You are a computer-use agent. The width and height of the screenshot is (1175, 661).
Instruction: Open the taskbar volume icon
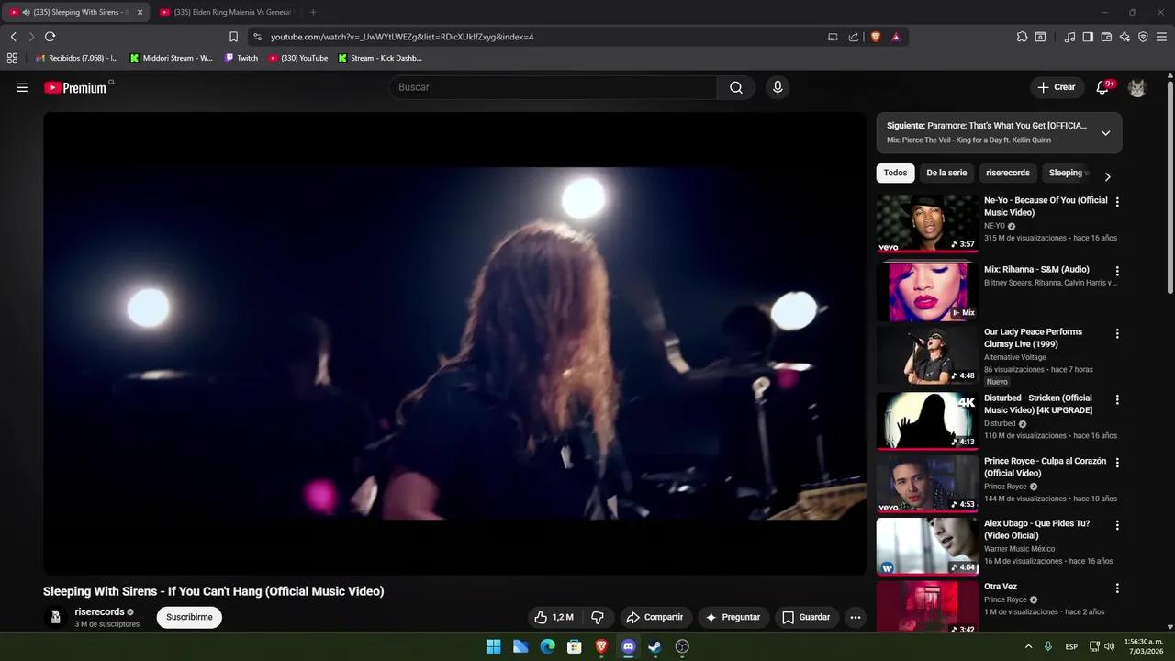(1110, 646)
